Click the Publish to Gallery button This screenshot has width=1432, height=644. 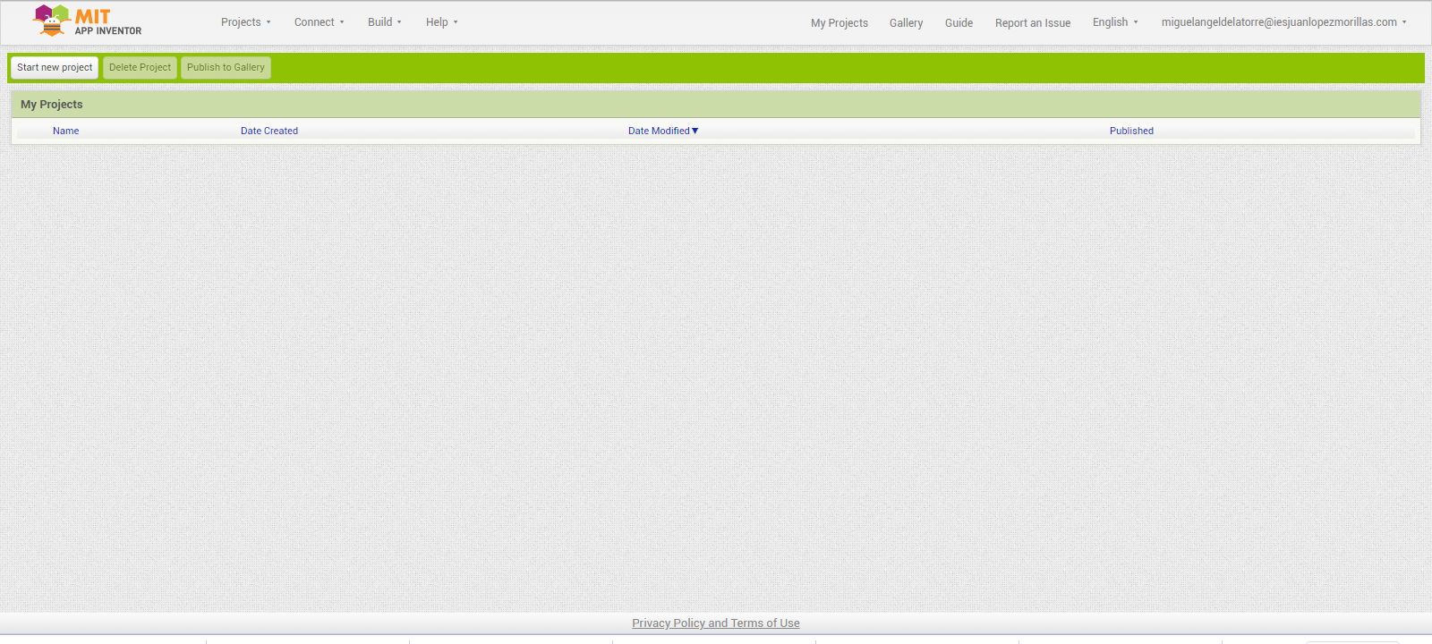click(x=226, y=68)
